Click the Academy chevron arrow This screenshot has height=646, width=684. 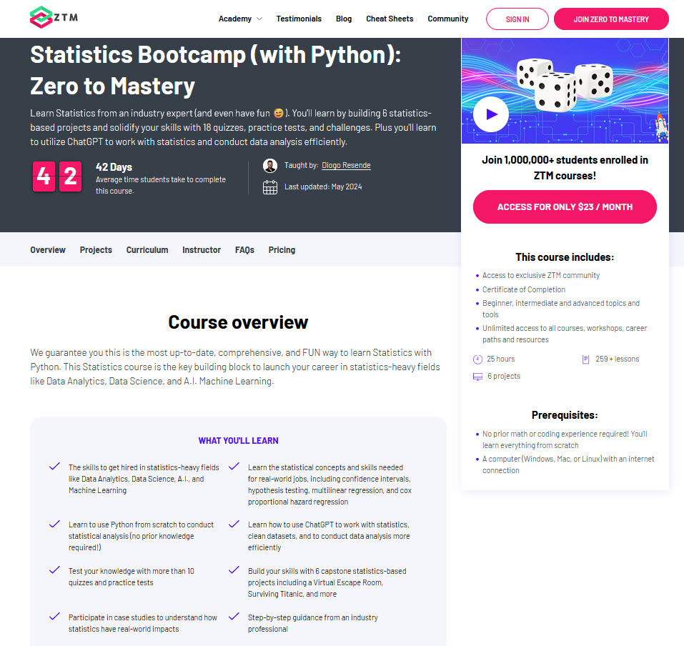(259, 19)
